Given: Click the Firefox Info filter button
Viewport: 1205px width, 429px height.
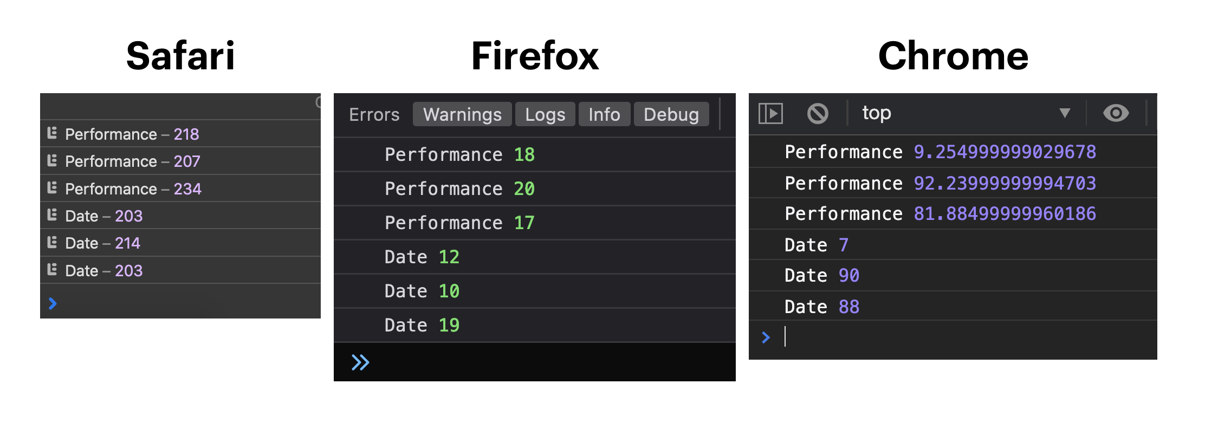Looking at the screenshot, I should (x=604, y=115).
